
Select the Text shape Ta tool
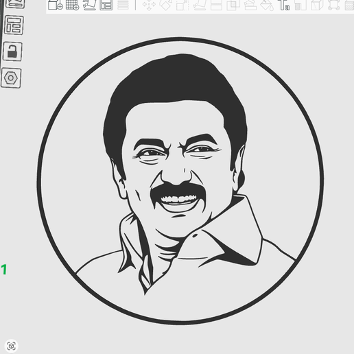[284, 5]
